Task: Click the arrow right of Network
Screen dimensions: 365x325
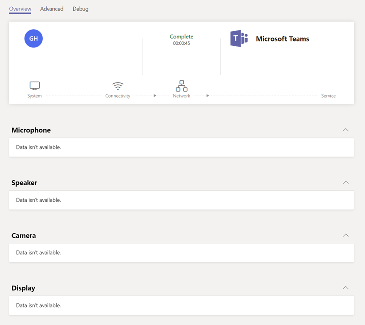Action: coord(208,96)
